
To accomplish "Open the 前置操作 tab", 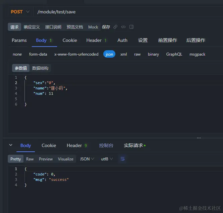I will (x=168, y=40).
